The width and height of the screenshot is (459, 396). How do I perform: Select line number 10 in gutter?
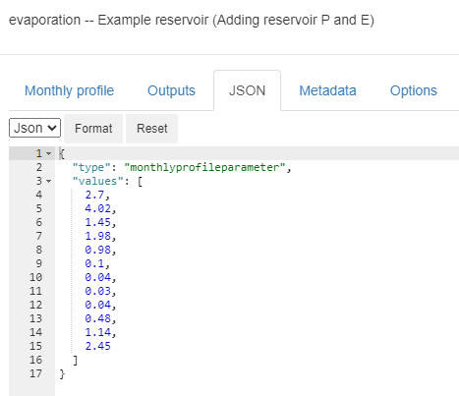pyautogui.click(x=35, y=277)
